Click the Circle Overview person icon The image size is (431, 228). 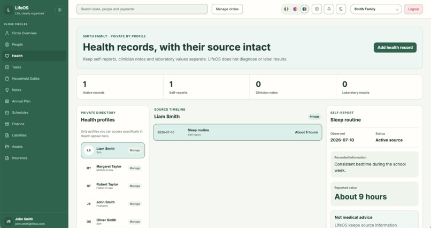[7, 33]
